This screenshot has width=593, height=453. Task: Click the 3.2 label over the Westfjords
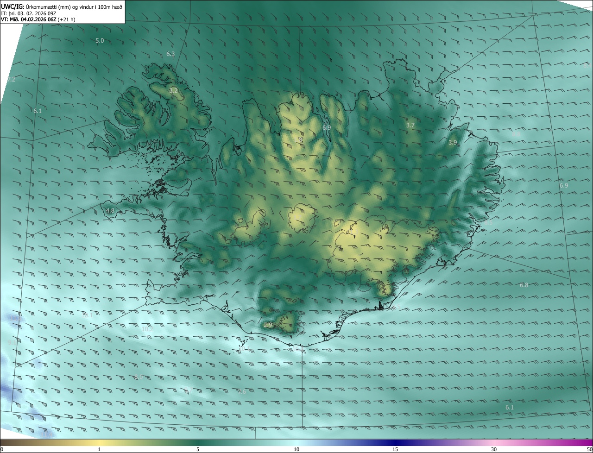click(174, 91)
